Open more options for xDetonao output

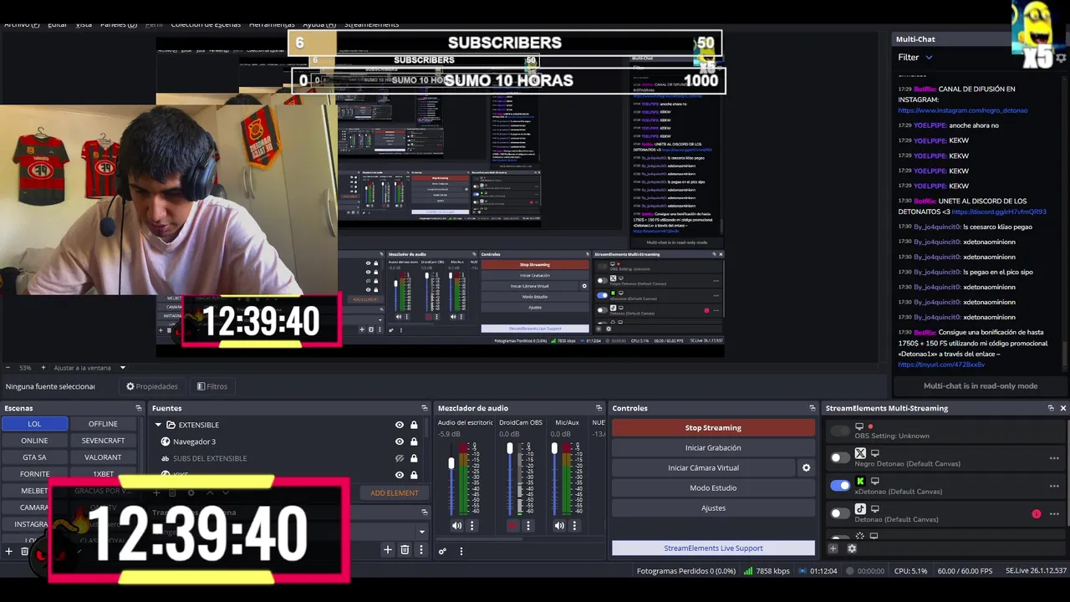click(x=1054, y=486)
